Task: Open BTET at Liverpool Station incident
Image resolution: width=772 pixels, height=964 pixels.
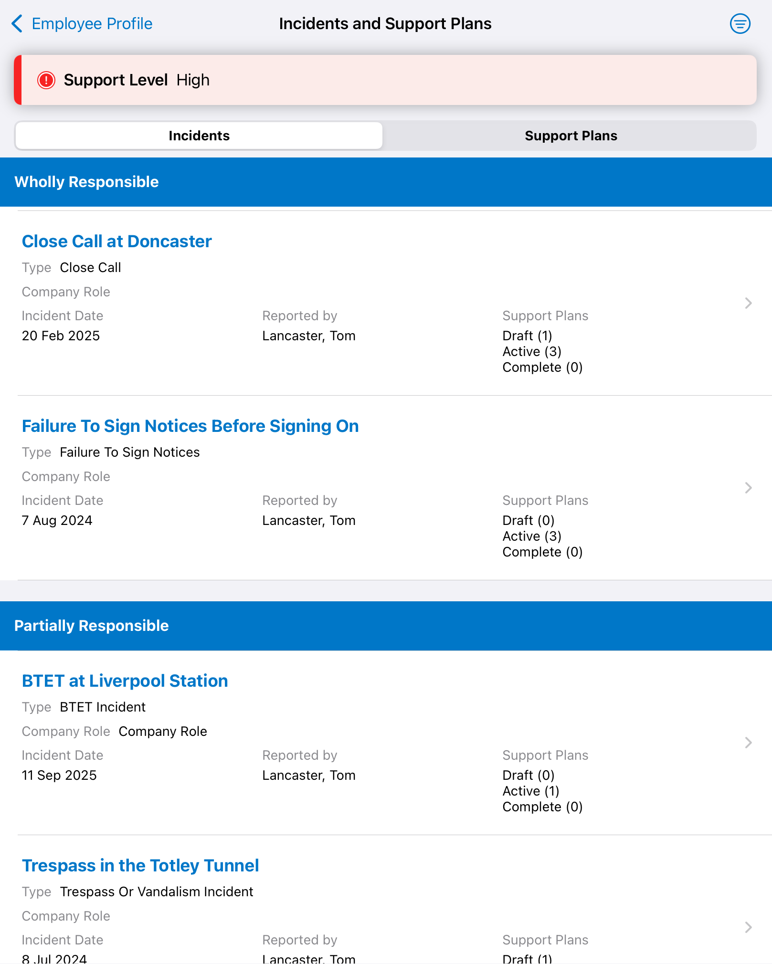Action: [125, 681]
